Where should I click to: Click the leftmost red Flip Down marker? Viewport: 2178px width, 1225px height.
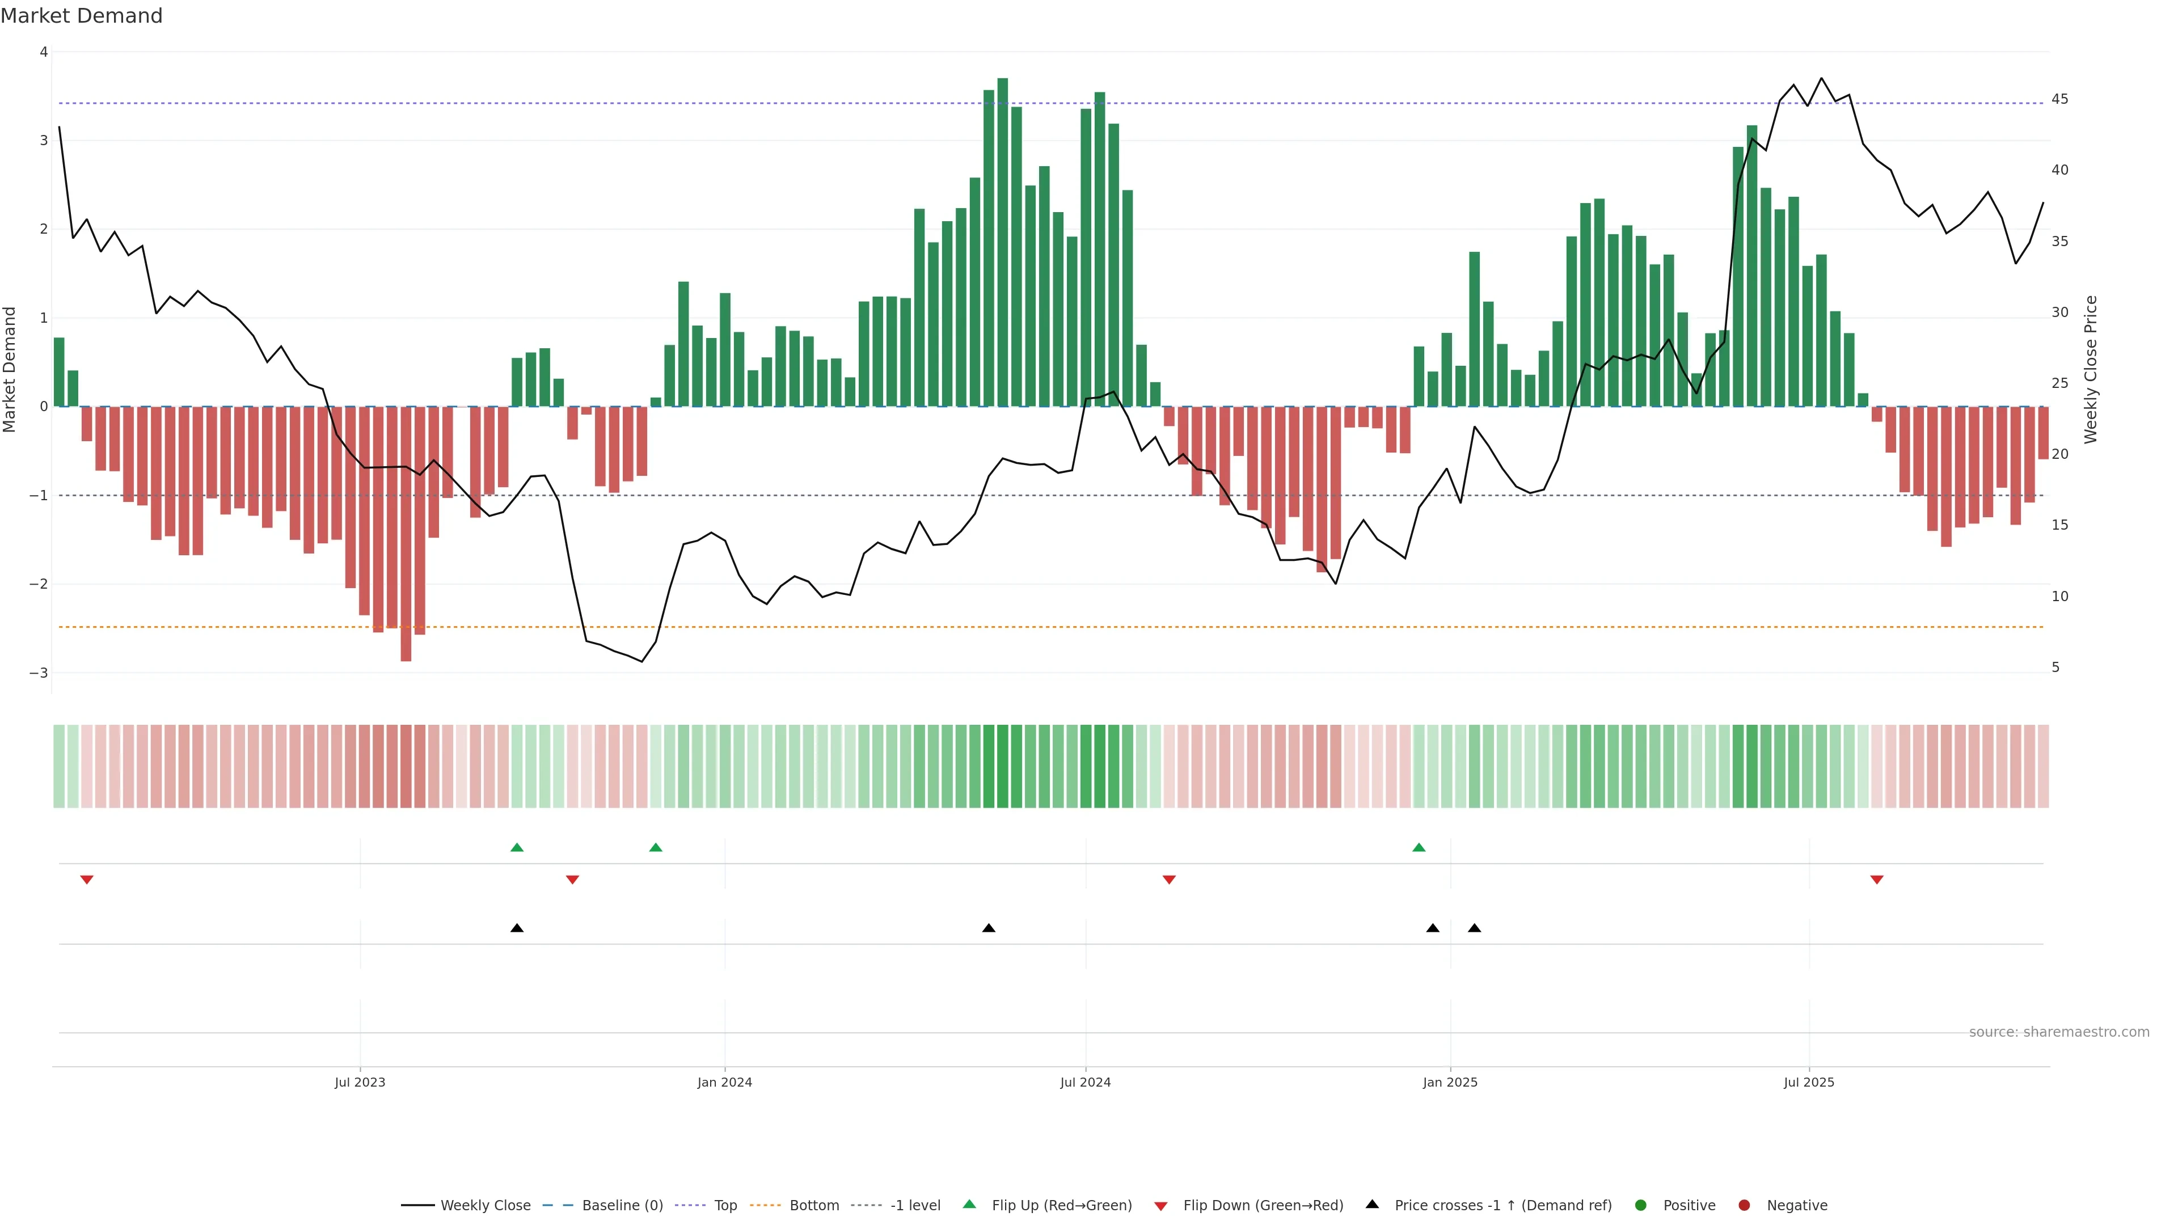(86, 880)
